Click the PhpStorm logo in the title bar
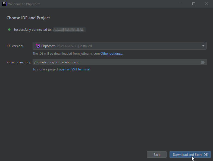Viewport: 213px width, 161px height. tap(4, 4)
